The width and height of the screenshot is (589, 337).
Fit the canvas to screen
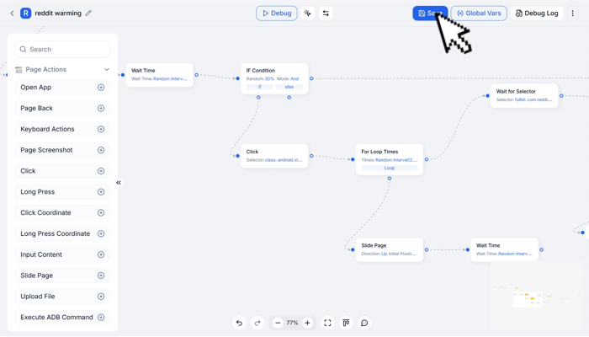click(x=327, y=323)
